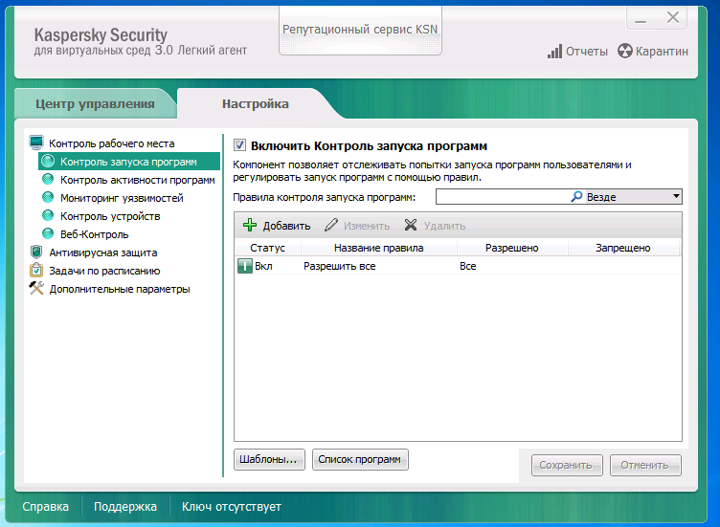Click the Список программ button
Viewport: 720px width, 527px height.
(x=360, y=459)
